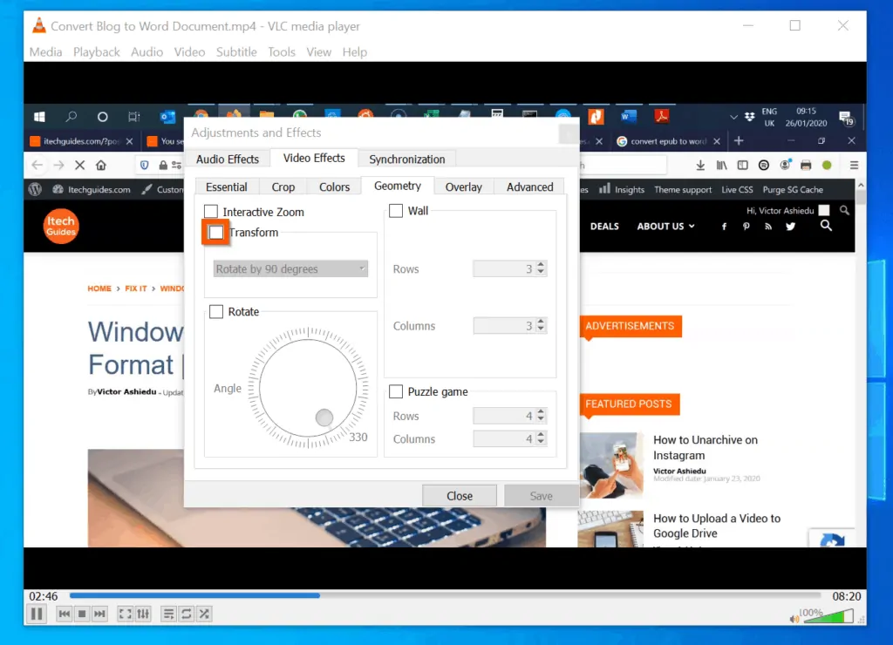The width and height of the screenshot is (893, 645).
Task: Close the Adjustments and Effects dialog
Action: (x=459, y=495)
